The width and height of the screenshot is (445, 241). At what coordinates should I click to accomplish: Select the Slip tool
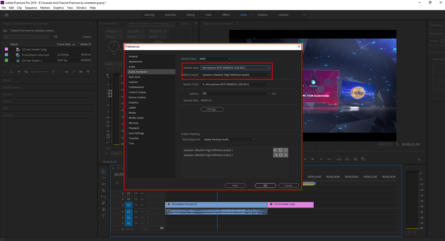(x=104, y=197)
